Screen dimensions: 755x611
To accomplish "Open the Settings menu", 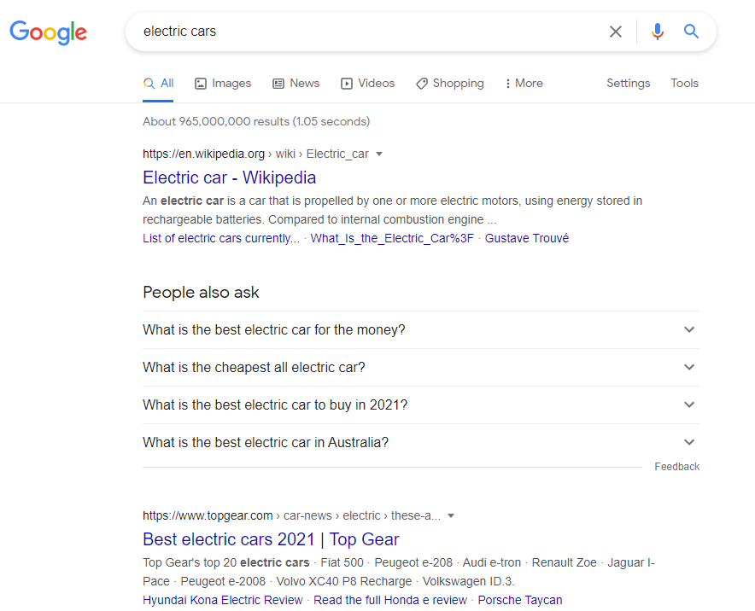I will pos(628,83).
